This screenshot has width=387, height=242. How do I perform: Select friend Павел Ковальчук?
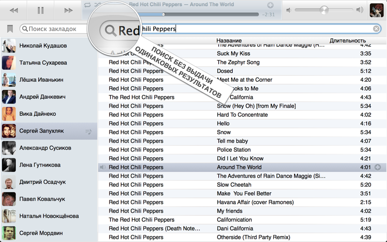click(49, 199)
